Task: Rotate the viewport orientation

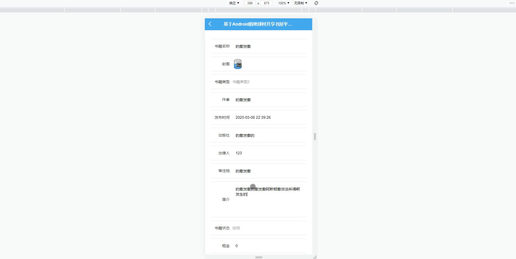Action: pos(316,3)
